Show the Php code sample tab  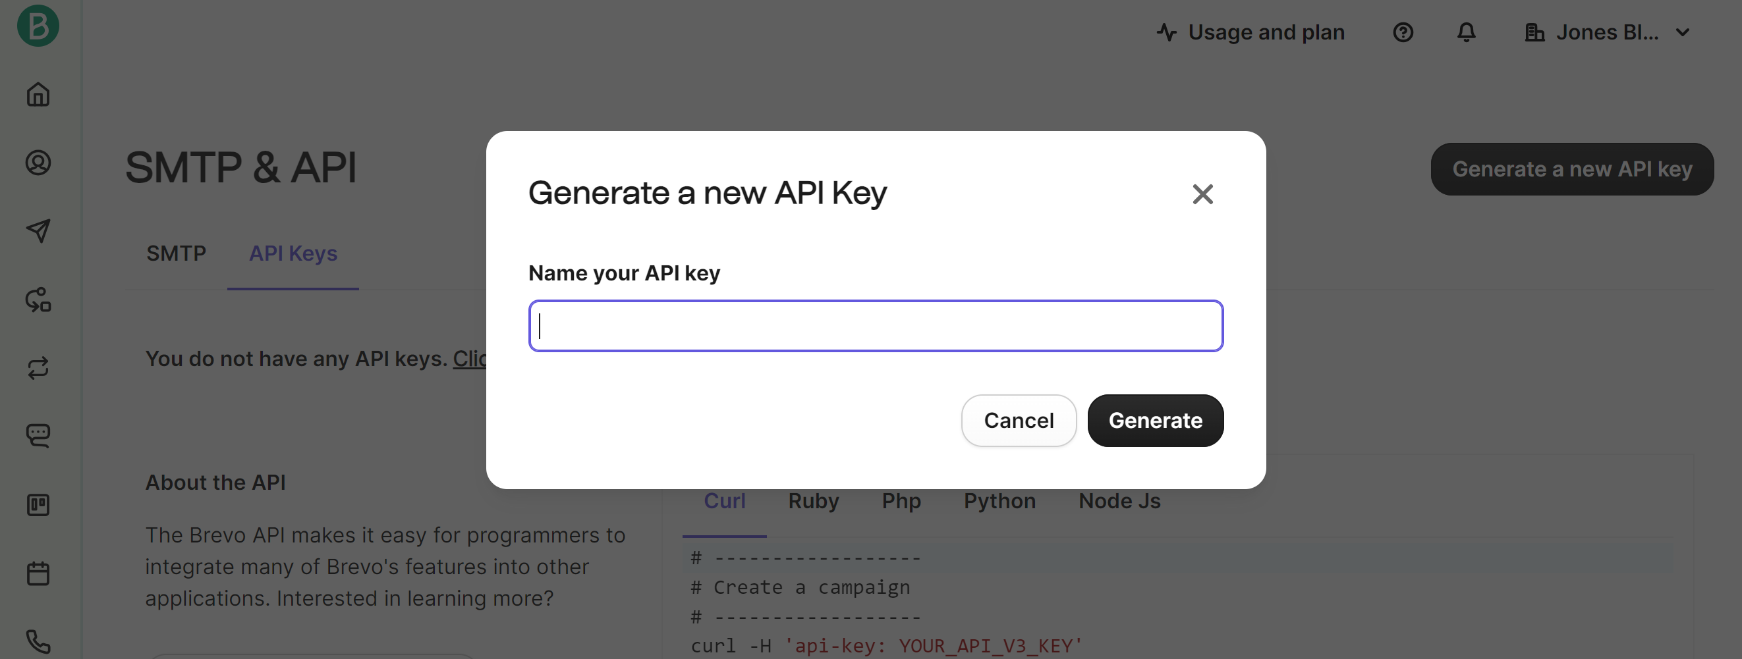tap(901, 501)
